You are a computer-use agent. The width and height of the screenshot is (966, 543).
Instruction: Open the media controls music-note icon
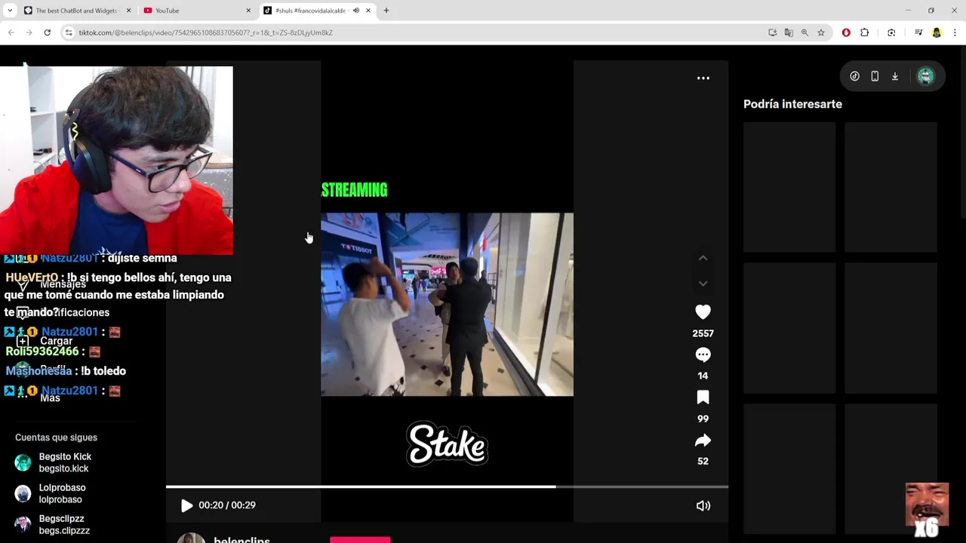coord(918,32)
